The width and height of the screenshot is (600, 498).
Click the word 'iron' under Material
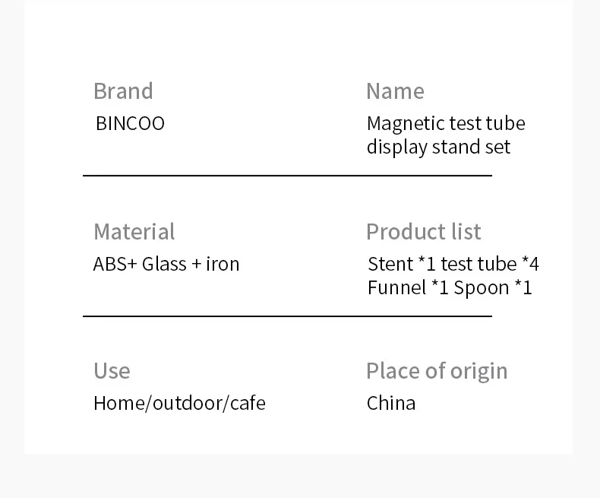pos(223,265)
